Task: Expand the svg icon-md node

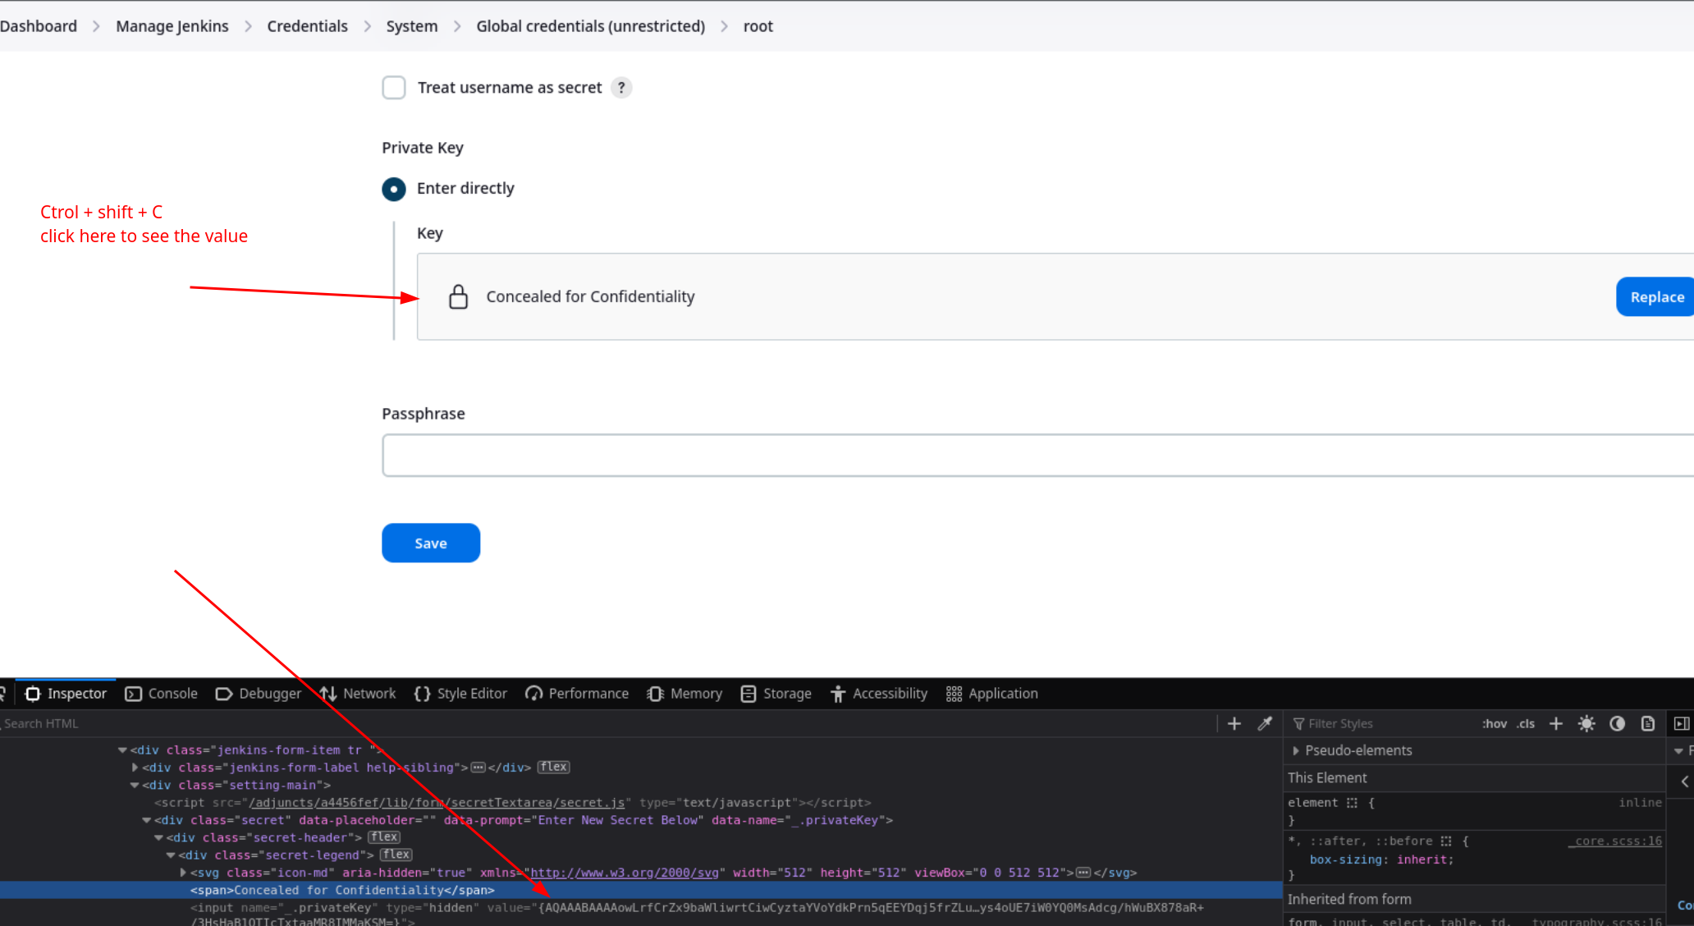Action: (184, 873)
